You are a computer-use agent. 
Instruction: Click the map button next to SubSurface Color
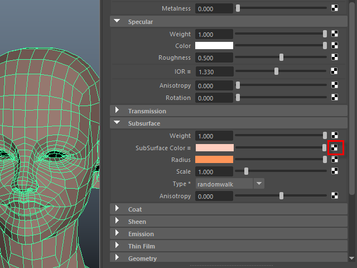[x=335, y=148]
